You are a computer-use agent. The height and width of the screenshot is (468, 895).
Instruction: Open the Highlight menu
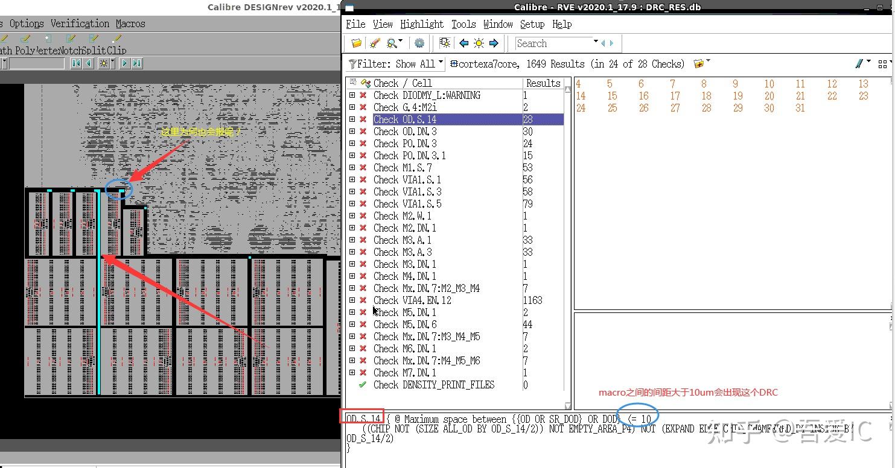pyautogui.click(x=422, y=24)
